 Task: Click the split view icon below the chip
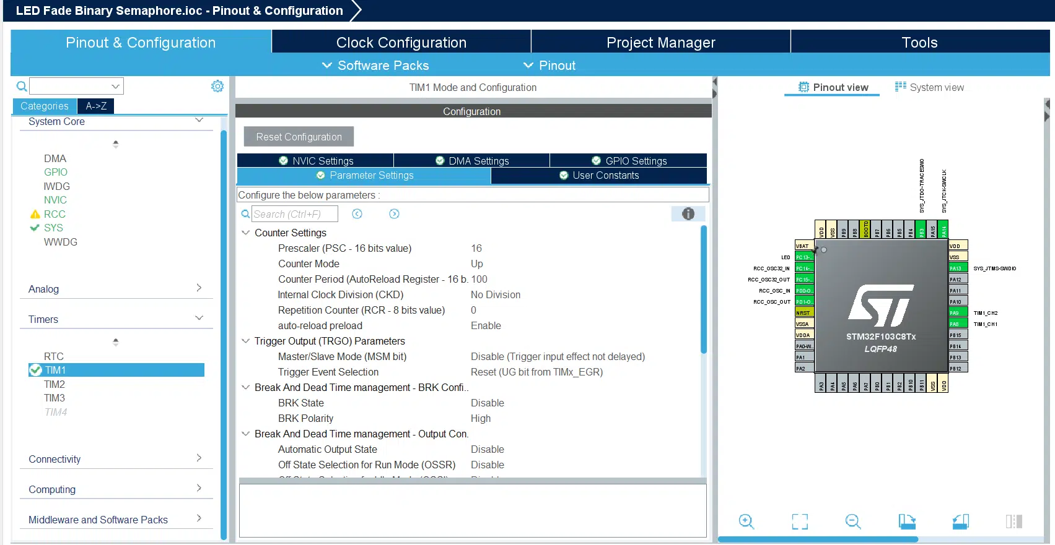coord(1014,521)
